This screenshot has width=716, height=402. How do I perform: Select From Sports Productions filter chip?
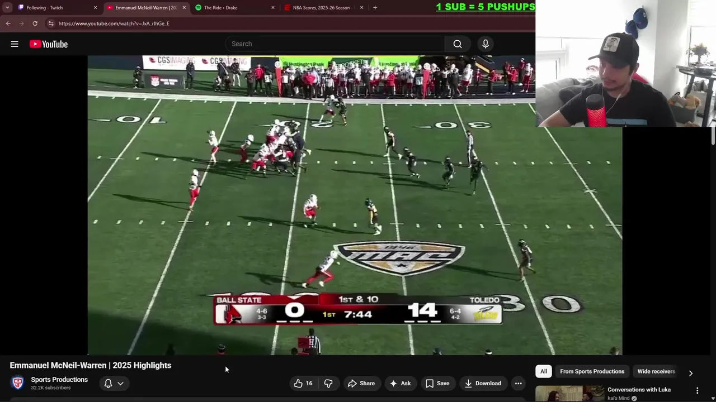[x=592, y=371]
